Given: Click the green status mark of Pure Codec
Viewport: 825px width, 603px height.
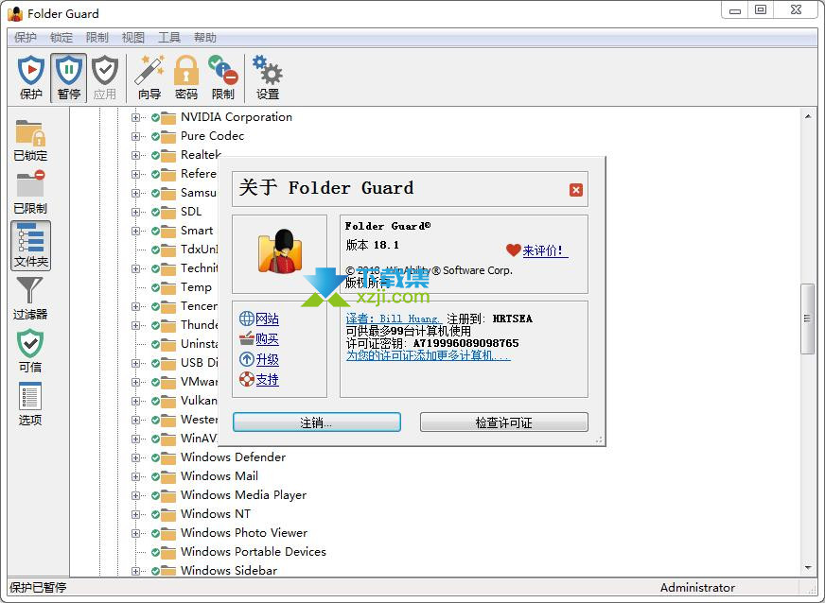Looking at the screenshot, I should [155, 137].
